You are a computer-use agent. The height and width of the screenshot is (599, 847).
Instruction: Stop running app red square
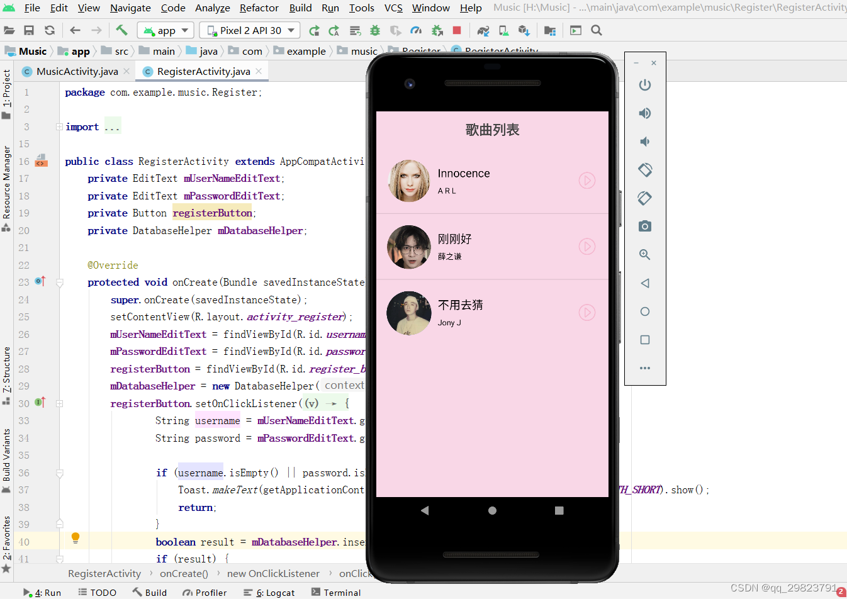pyautogui.click(x=457, y=30)
